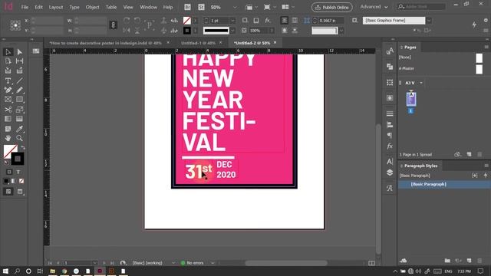
Task: Select the Pencil tool
Action: point(19,90)
